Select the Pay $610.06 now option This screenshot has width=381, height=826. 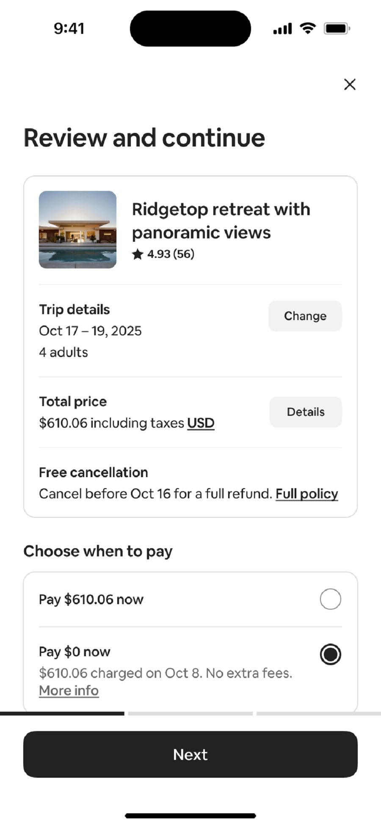click(330, 599)
